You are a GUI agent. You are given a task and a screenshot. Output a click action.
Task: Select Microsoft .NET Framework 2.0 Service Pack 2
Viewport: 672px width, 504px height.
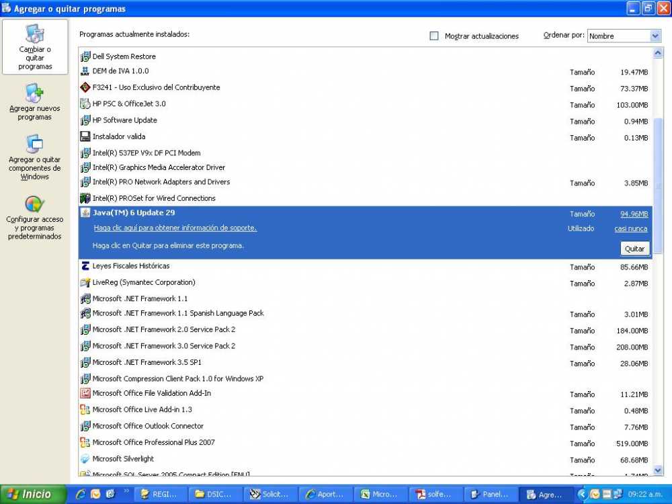(366, 329)
